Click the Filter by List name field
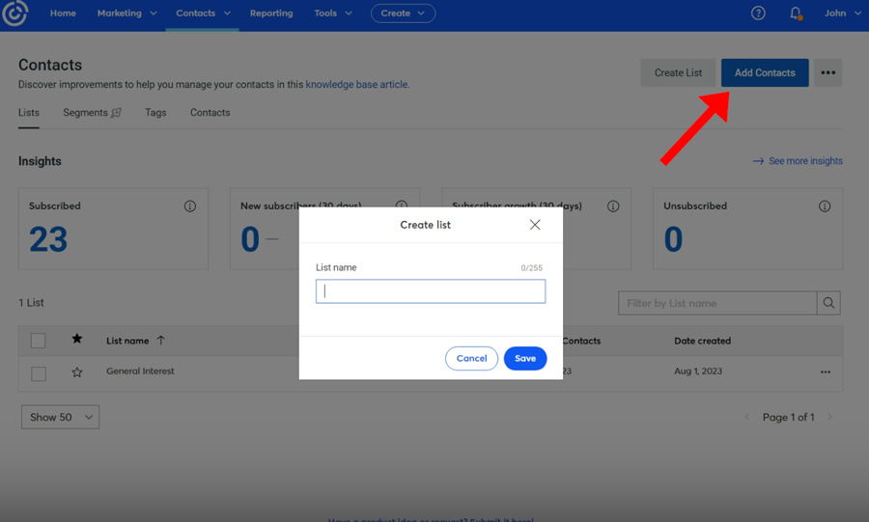The width and height of the screenshot is (869, 522). click(x=717, y=303)
